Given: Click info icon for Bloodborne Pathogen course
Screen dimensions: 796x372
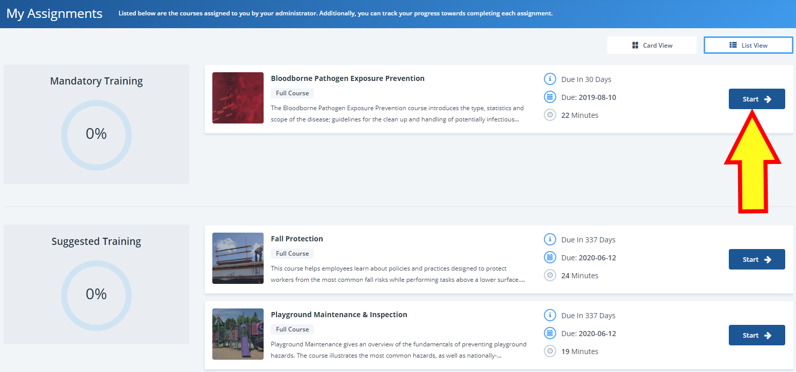Looking at the screenshot, I should coord(550,79).
